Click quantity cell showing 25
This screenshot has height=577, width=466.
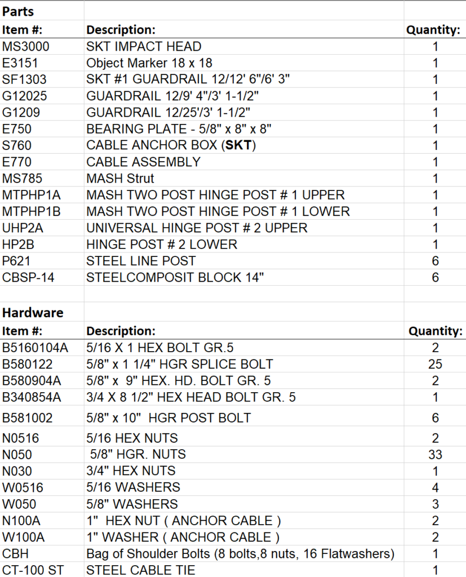point(435,365)
